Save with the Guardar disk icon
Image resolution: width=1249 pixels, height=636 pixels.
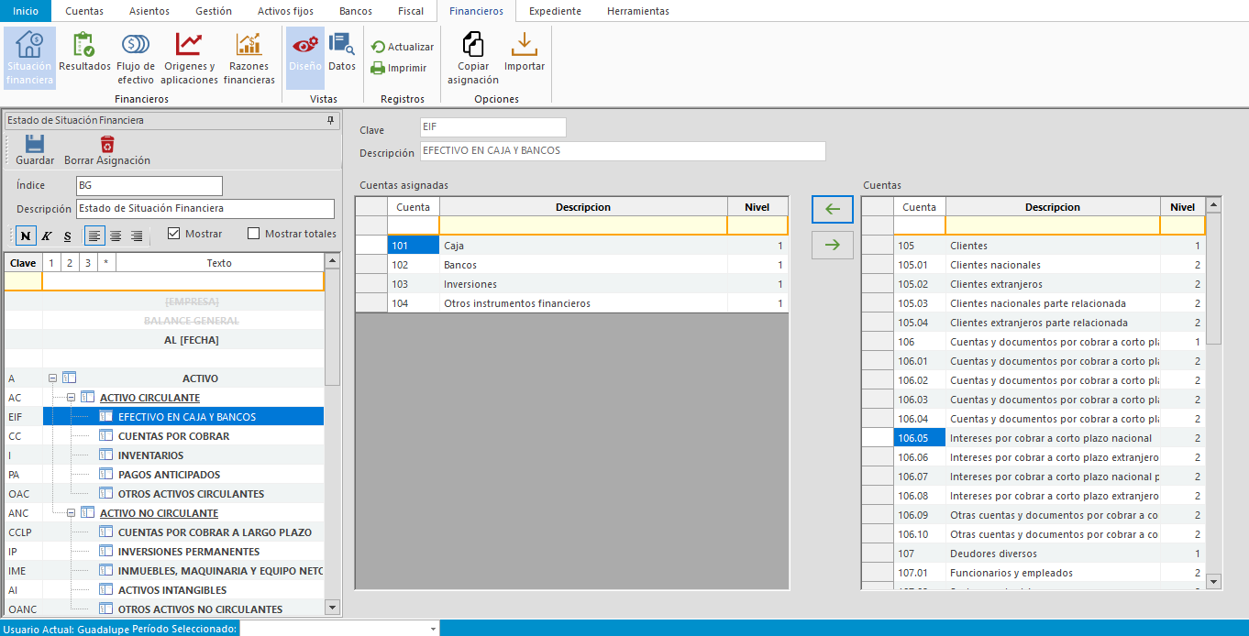click(35, 145)
